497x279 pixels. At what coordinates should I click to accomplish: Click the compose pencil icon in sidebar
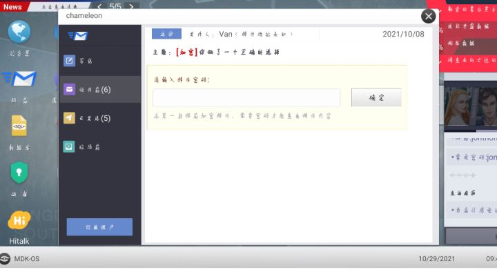[69, 61]
